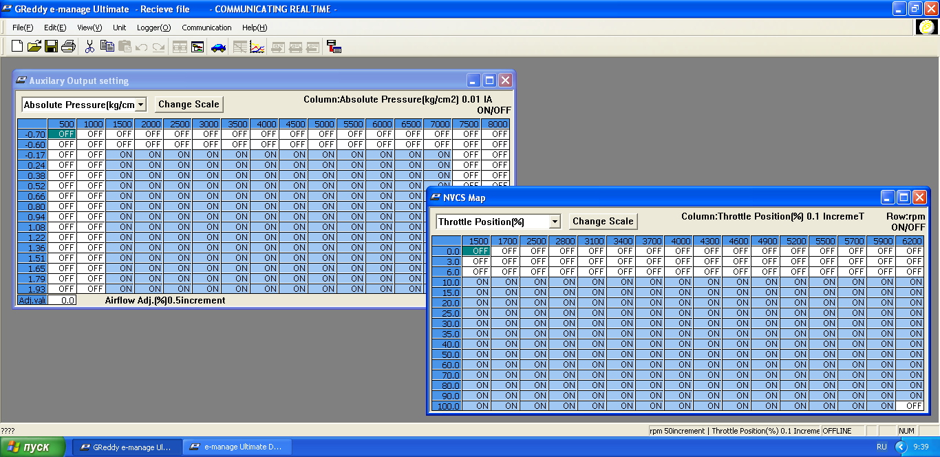Click the red network connection icon in toolbar

click(x=334, y=47)
